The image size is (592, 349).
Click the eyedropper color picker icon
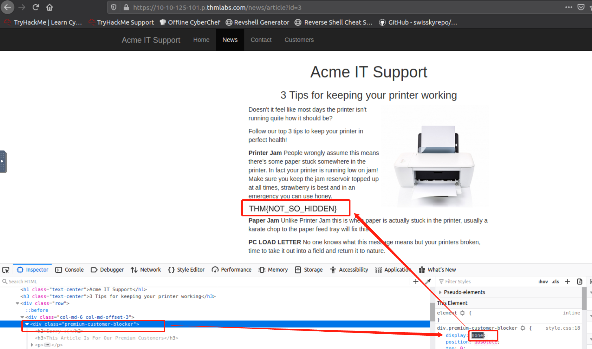tap(428, 281)
